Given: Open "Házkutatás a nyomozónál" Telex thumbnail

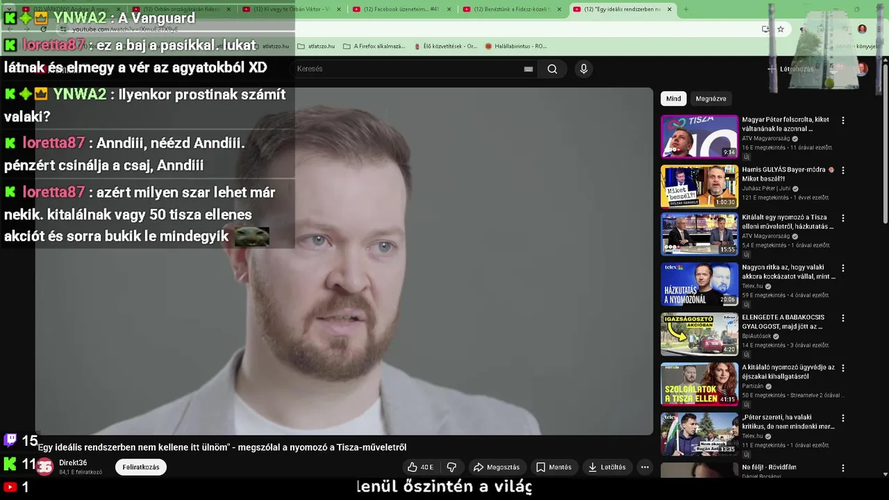Looking at the screenshot, I should 699,284.
